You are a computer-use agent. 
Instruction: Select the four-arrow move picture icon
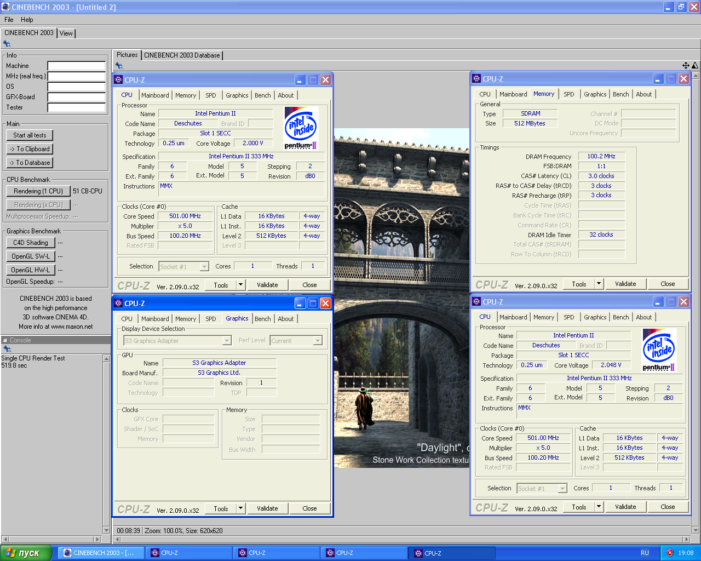click(686, 65)
